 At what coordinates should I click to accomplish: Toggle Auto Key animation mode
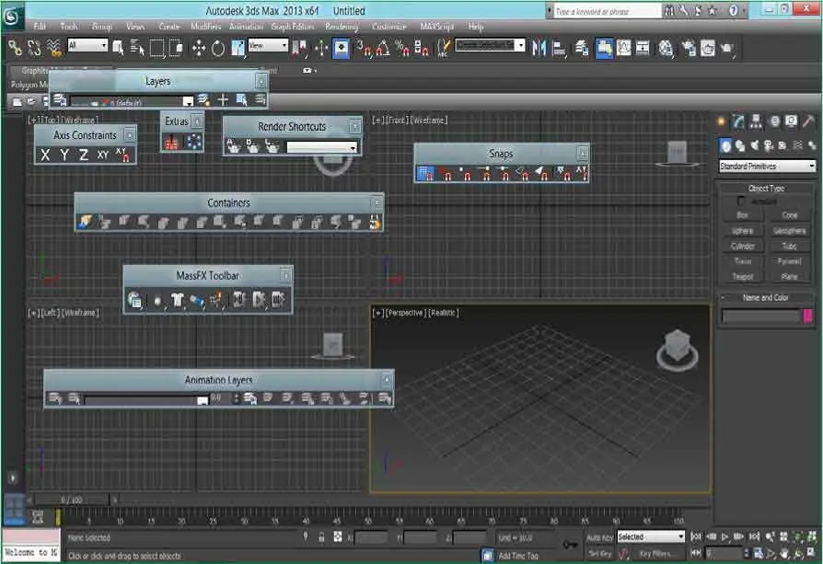click(599, 537)
